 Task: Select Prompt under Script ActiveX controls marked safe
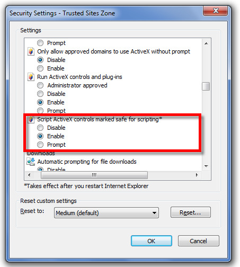click(40, 145)
